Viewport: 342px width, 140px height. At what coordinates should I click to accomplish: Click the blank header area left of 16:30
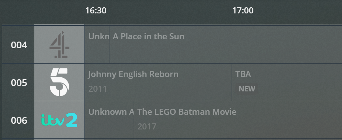tap(42, 11)
